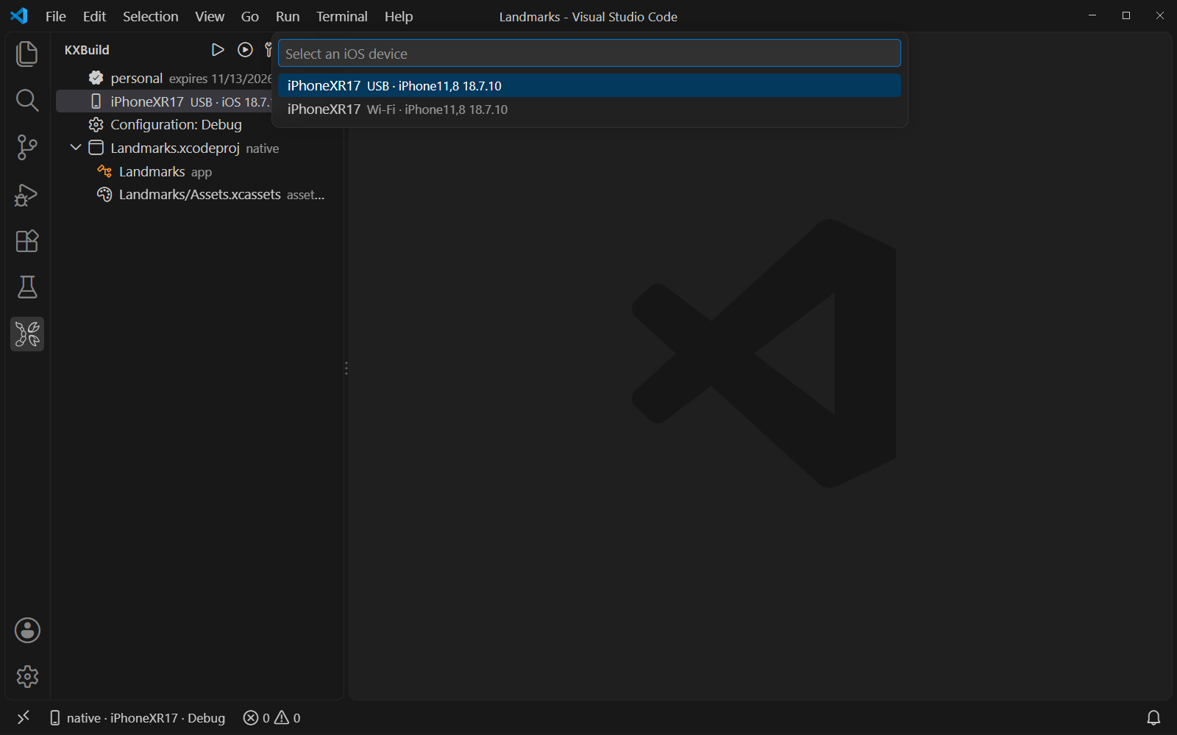Open the errors and warnings count in status bar
Screen dimensions: 1177x735
pyautogui.click(x=272, y=718)
